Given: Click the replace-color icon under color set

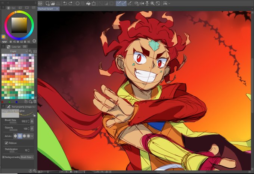Looking at the screenshot, I should tap(26, 102).
